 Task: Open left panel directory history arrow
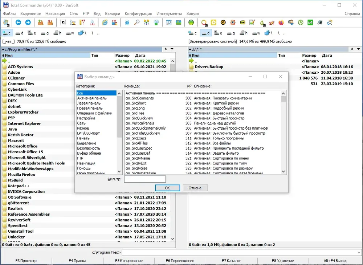(x=172, y=49)
